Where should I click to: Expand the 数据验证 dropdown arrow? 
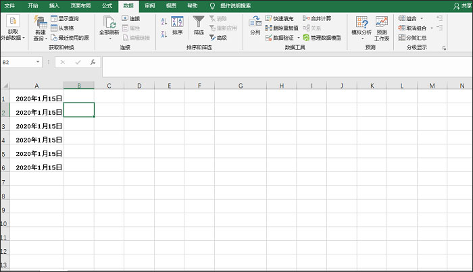coord(296,38)
